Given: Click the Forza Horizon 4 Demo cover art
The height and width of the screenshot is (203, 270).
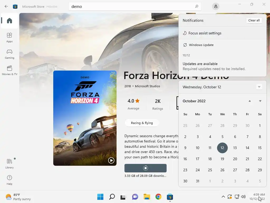Looking at the screenshot, I should click(x=85, y=118).
